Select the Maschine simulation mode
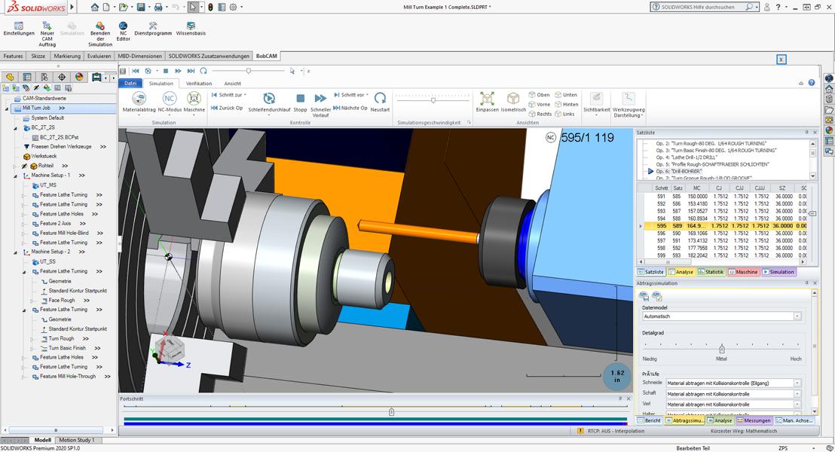 pyautogui.click(x=194, y=102)
